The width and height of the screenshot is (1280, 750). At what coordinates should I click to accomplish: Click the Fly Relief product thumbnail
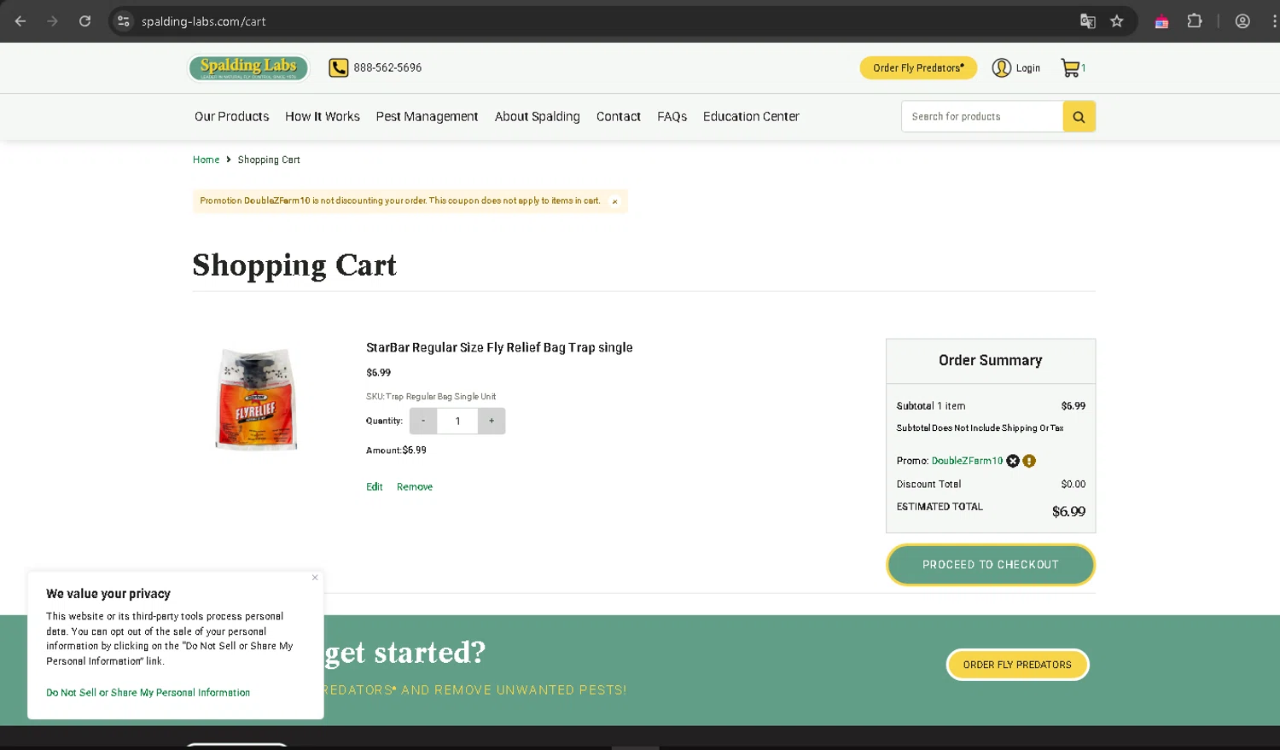[256, 398]
